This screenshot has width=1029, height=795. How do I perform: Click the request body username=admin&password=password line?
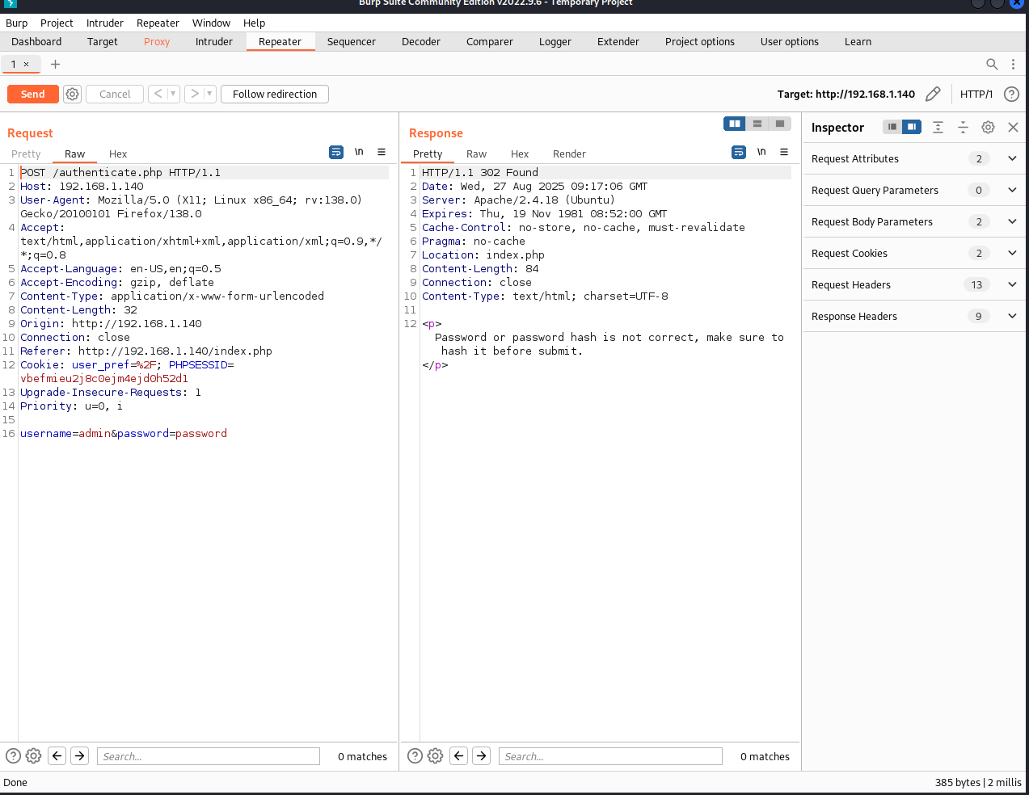pos(124,434)
